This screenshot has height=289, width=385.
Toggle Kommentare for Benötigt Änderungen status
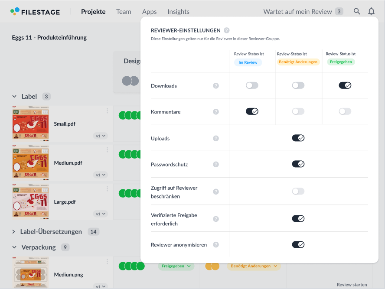[298, 111]
